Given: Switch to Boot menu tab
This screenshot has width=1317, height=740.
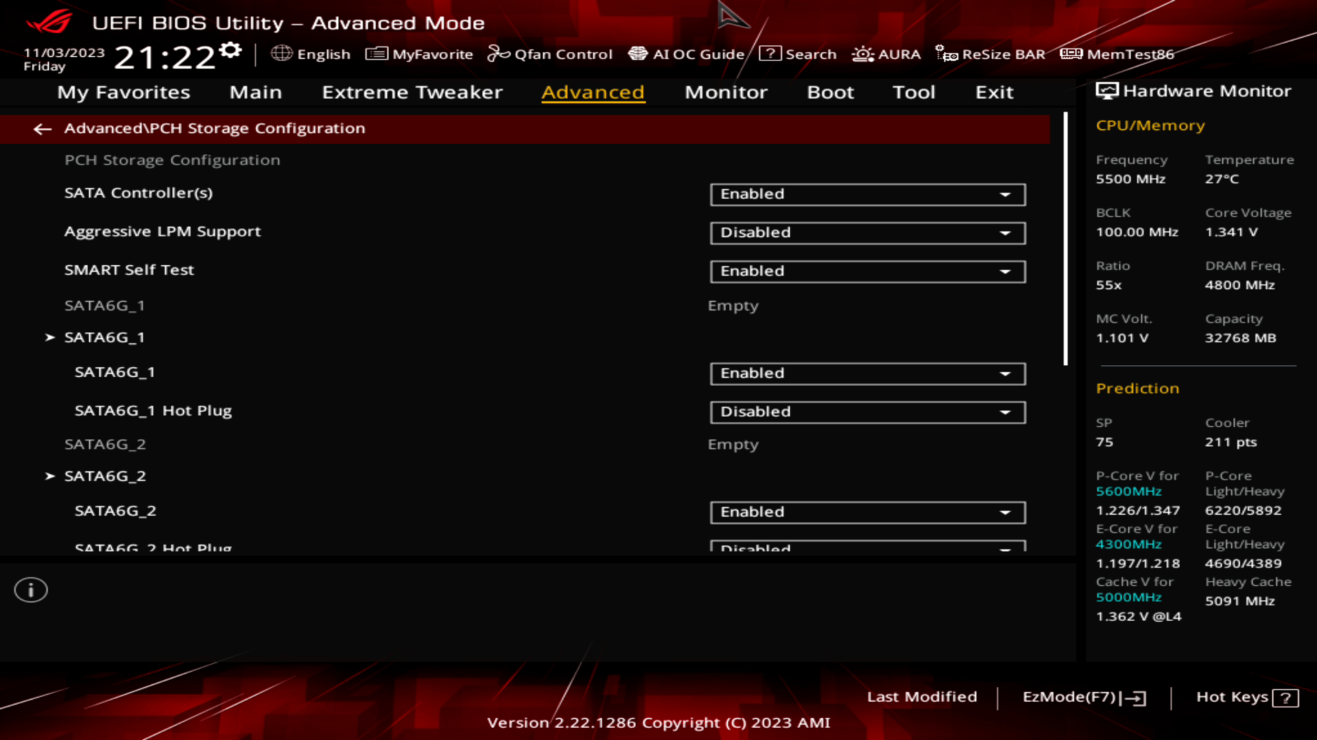Looking at the screenshot, I should click(x=829, y=90).
